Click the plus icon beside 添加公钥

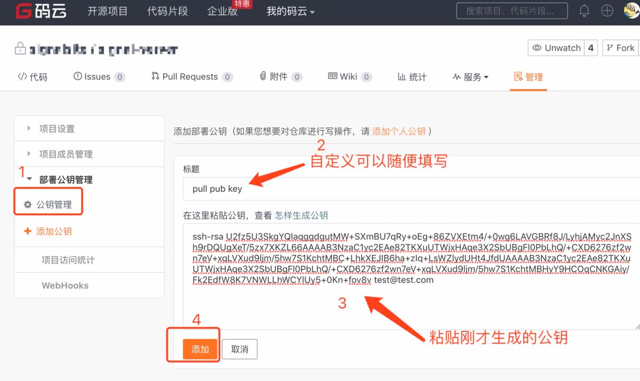point(28,231)
